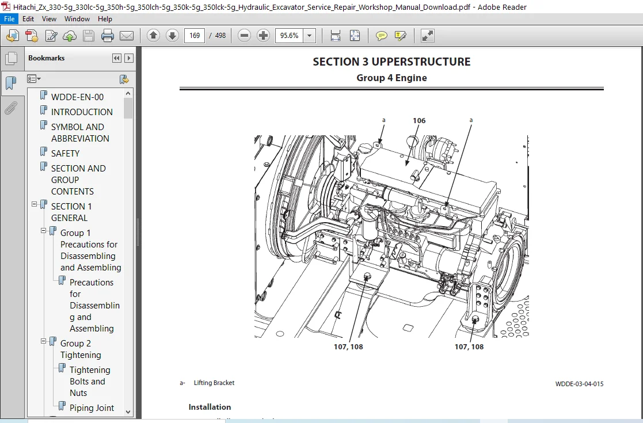Open the SYMBOL AND ABBREVIATION bookmark
Screen dimensions: 643x423
click(80, 133)
